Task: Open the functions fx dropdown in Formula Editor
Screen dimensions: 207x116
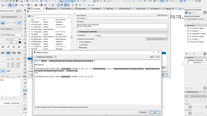Action: [158, 57]
